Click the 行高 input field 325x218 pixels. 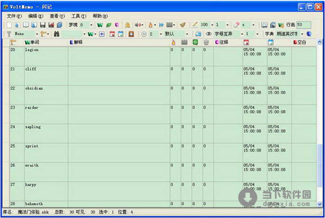[304, 25]
